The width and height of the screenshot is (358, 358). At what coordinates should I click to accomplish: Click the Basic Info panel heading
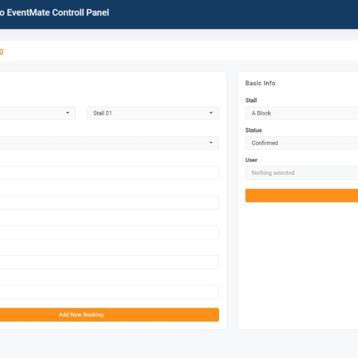(x=260, y=83)
